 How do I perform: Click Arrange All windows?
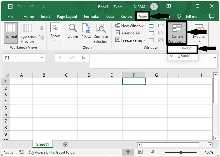tap(127, 33)
